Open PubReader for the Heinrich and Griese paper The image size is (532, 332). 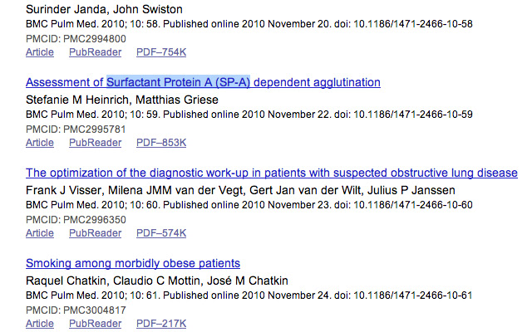96,143
